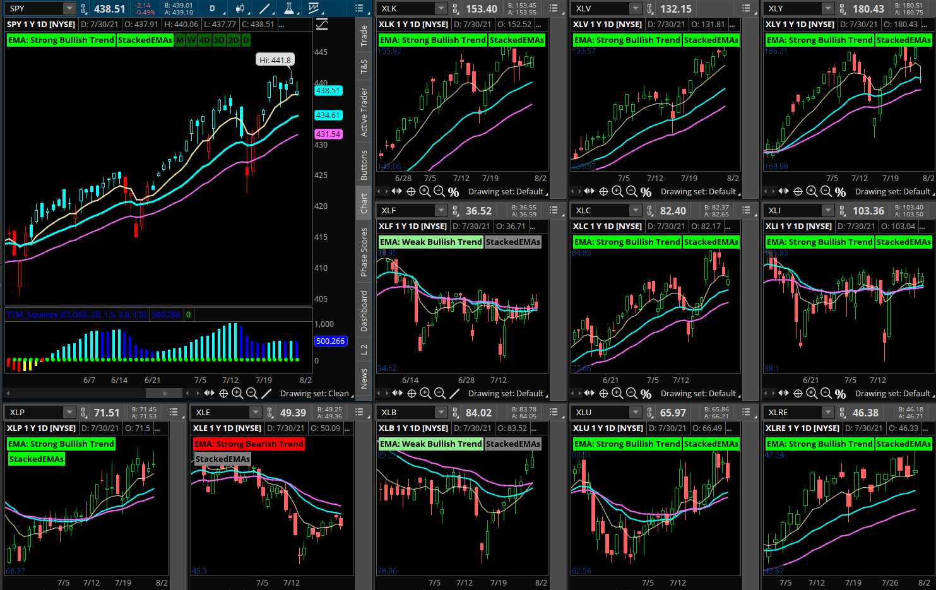Click EMA: Strong Bearish Trend label on XLE

tap(249, 444)
